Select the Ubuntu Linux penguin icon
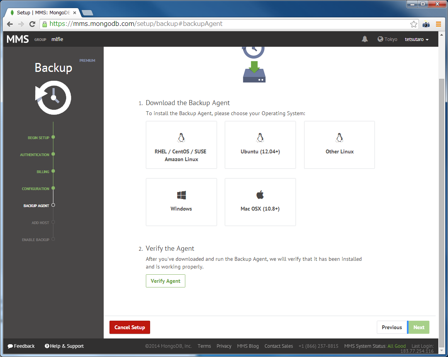Viewport: 448px width, 357px height. point(260,137)
